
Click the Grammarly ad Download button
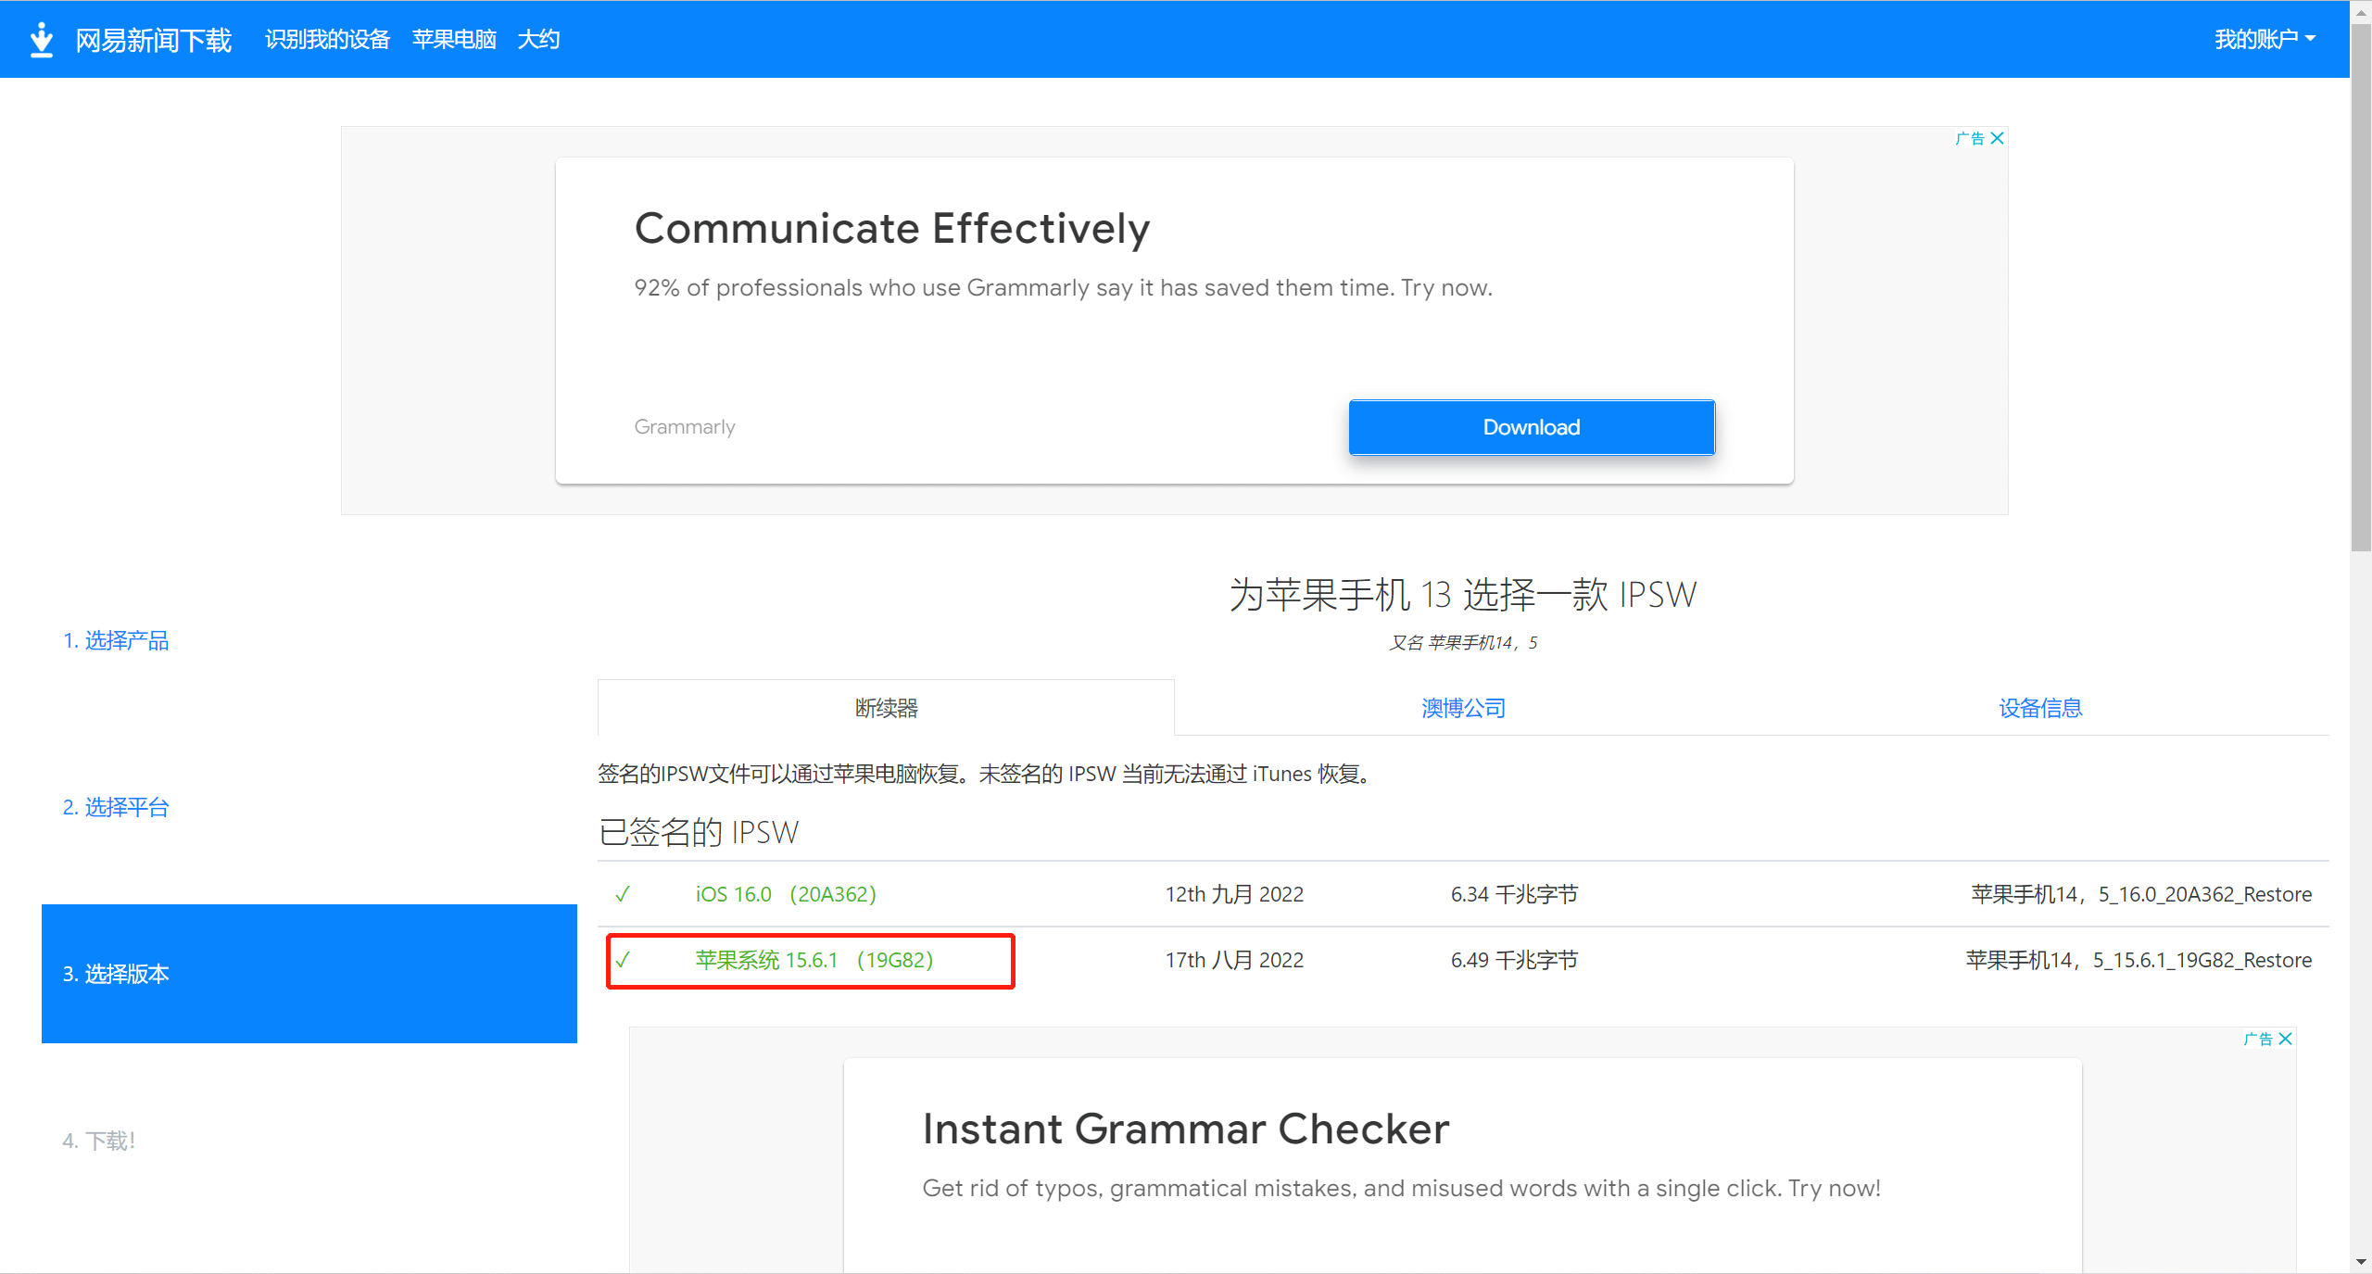click(1532, 427)
